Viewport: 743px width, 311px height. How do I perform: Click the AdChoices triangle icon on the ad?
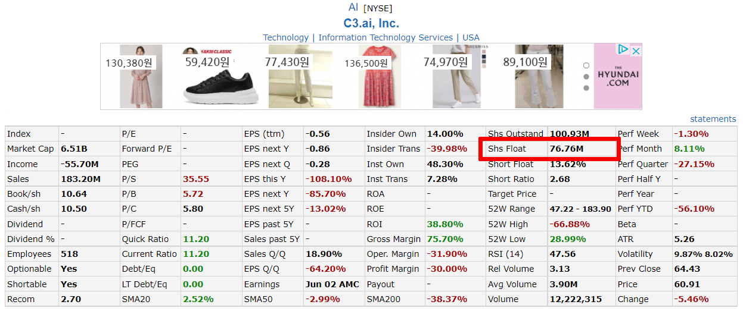coord(623,50)
